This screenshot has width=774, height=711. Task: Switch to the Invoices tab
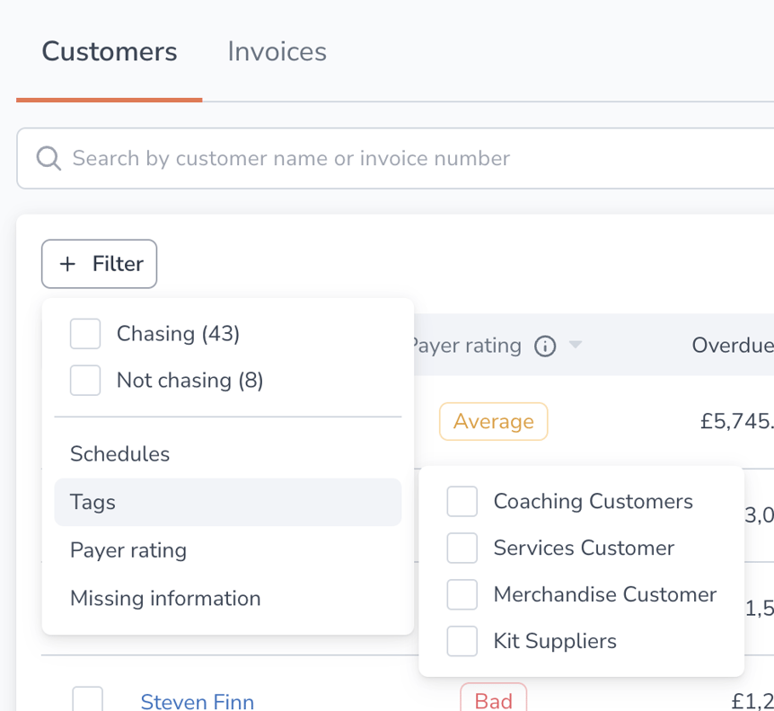click(276, 51)
